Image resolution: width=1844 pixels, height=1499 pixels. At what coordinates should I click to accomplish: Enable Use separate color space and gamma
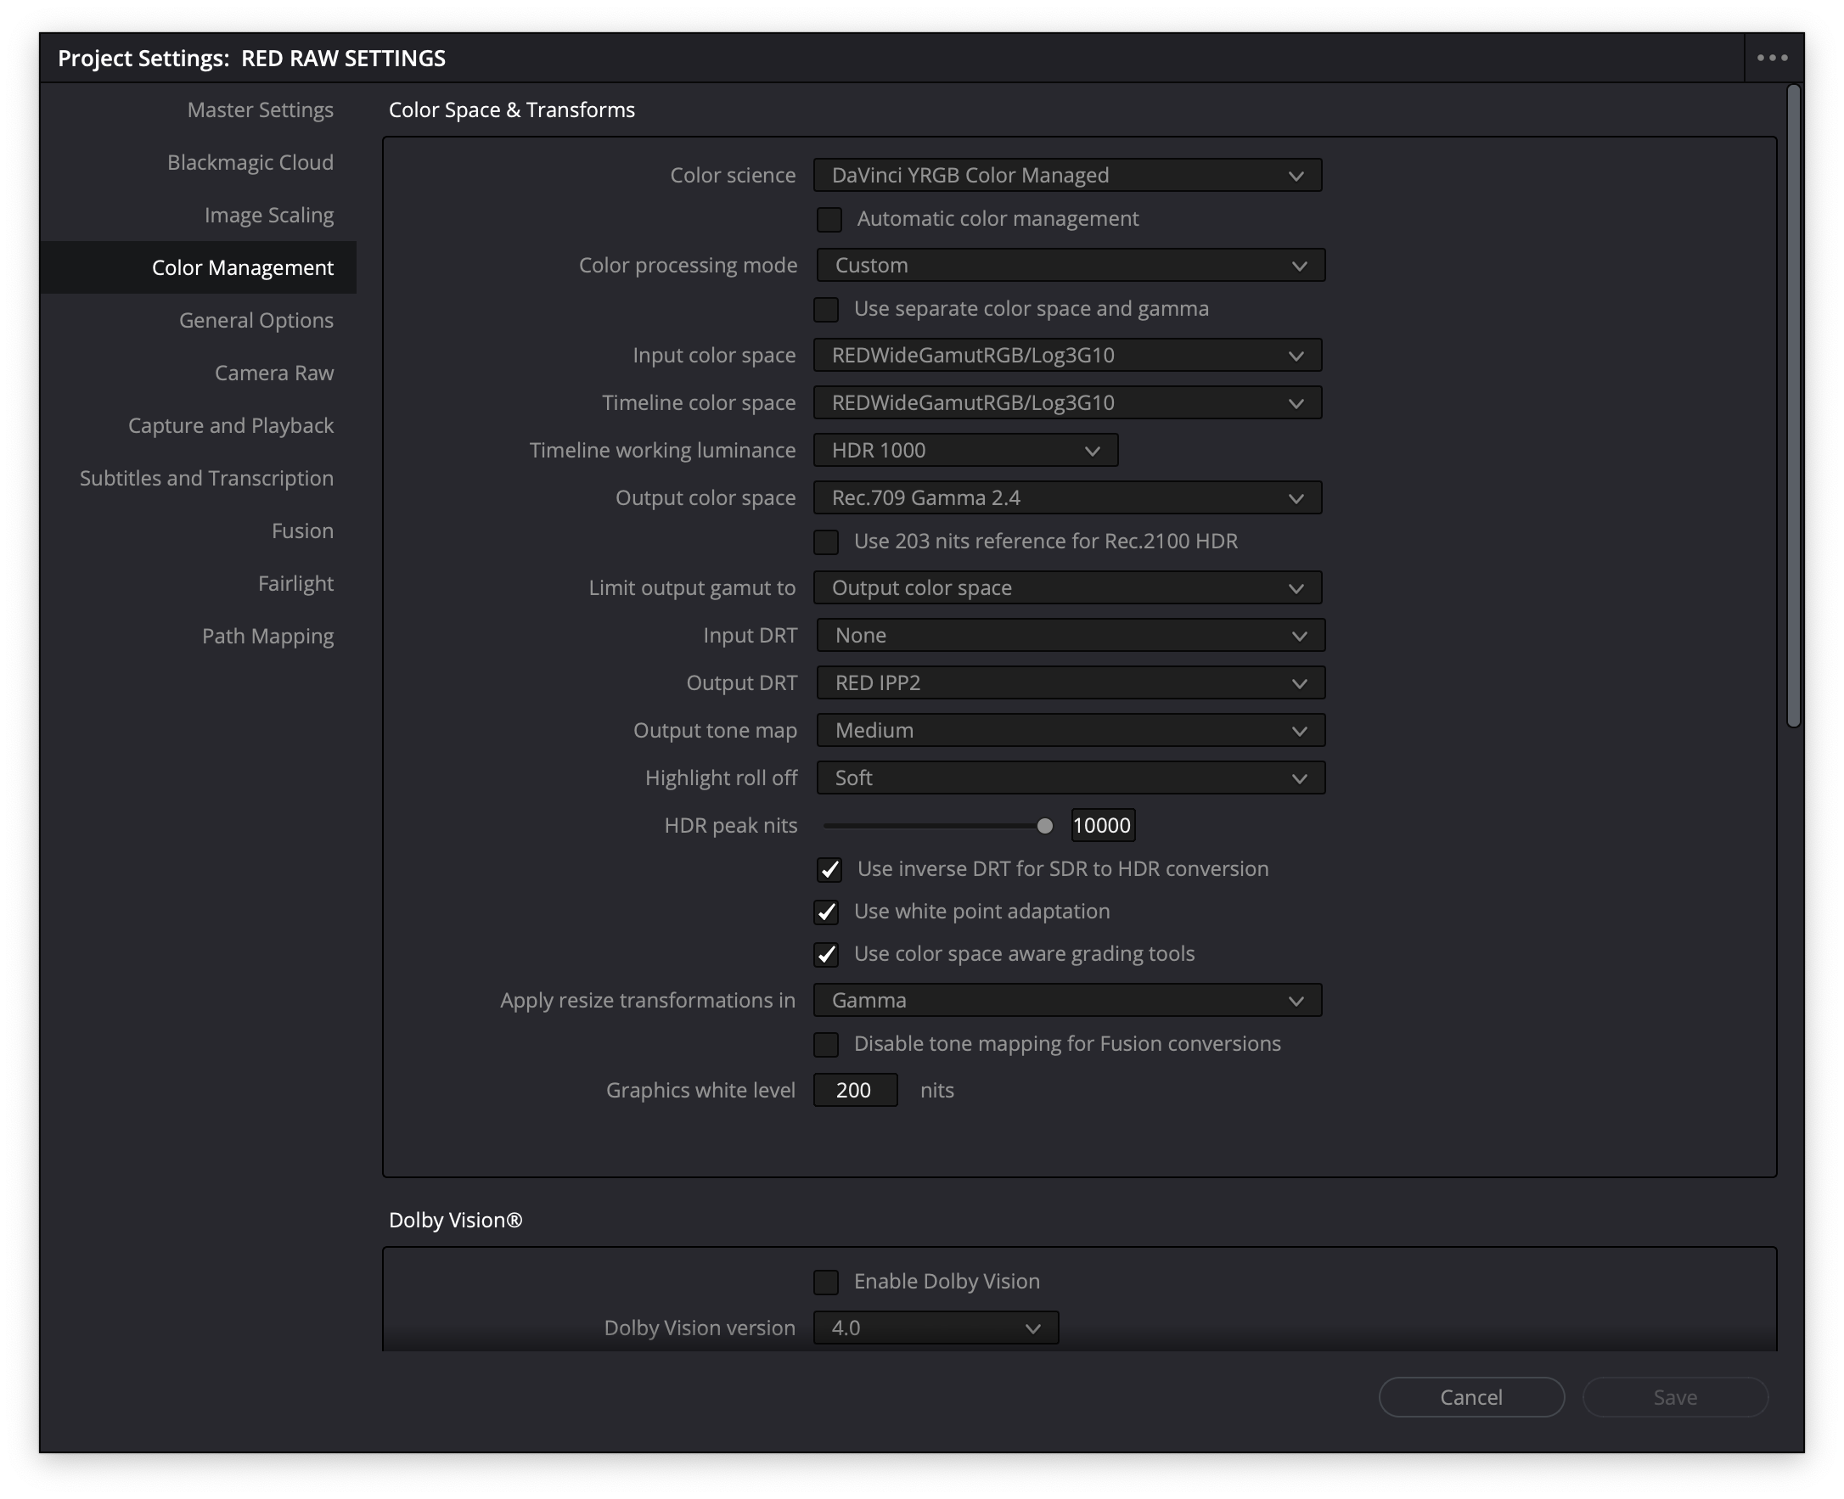tap(826, 309)
